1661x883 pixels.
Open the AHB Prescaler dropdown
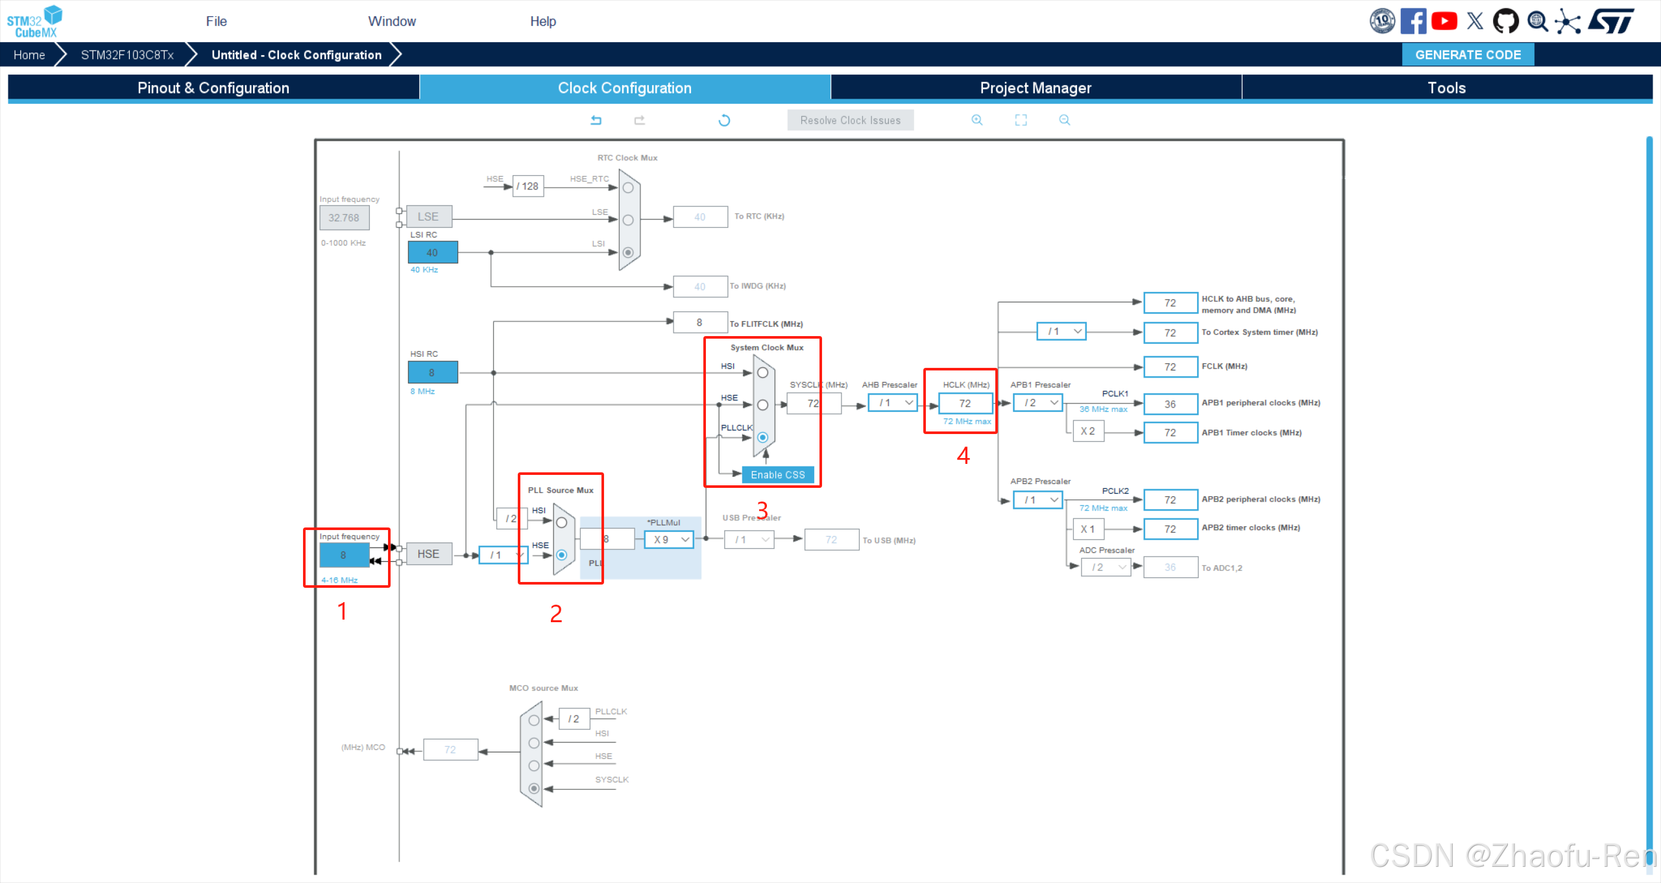pyautogui.click(x=893, y=403)
